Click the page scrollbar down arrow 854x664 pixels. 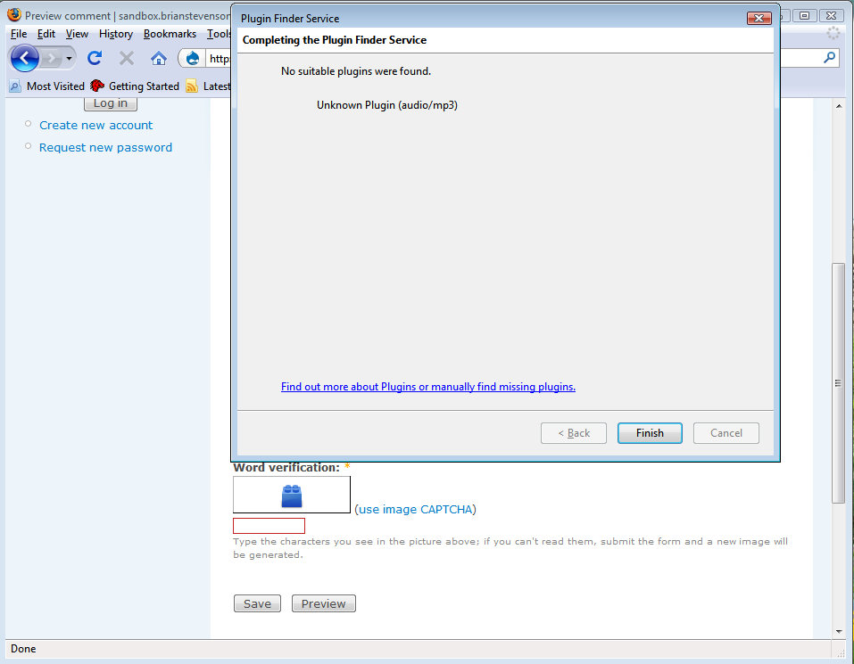pyautogui.click(x=838, y=630)
